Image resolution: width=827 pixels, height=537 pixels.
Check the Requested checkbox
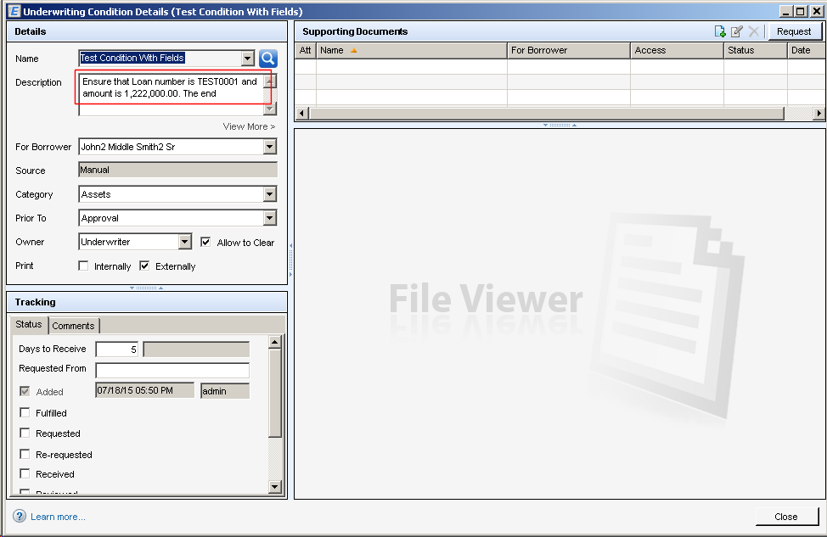point(25,433)
